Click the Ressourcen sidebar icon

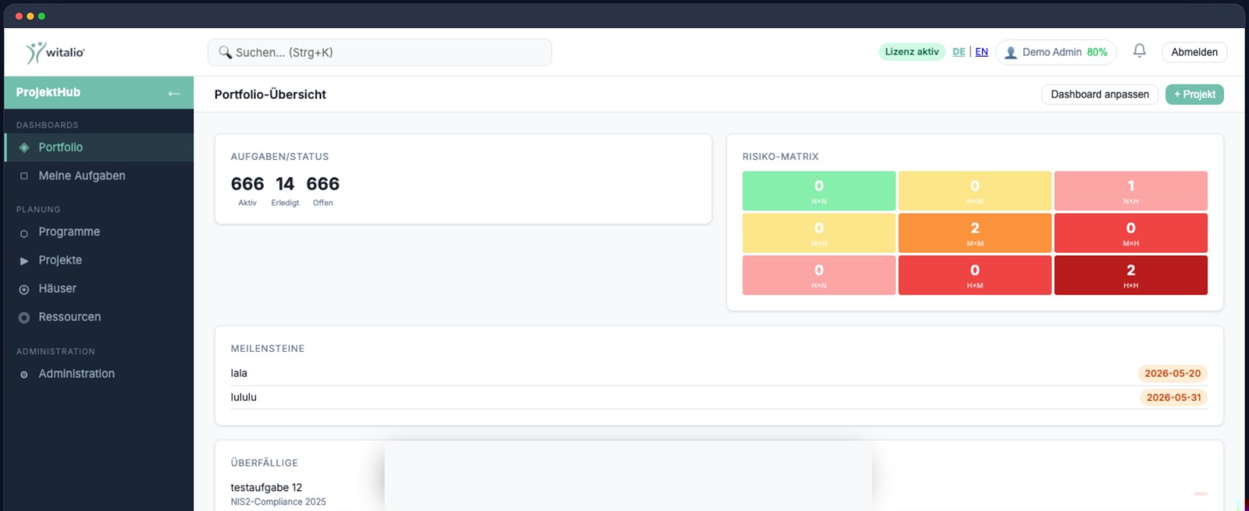click(x=24, y=318)
